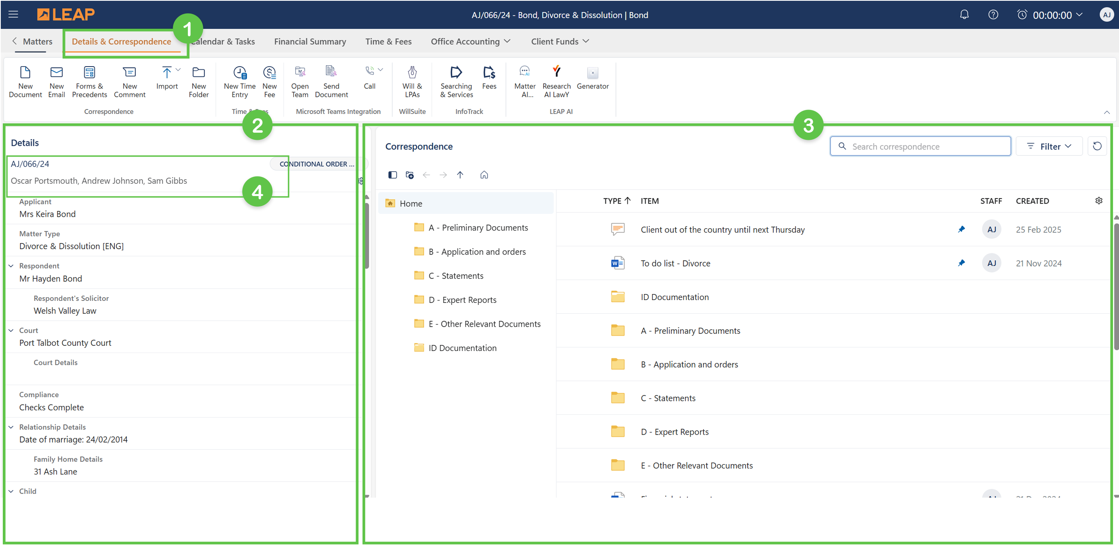
Task: Open the notifications bell
Action: [964, 15]
